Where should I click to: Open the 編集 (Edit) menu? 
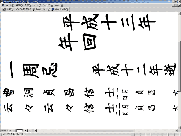click(x=20, y=5)
